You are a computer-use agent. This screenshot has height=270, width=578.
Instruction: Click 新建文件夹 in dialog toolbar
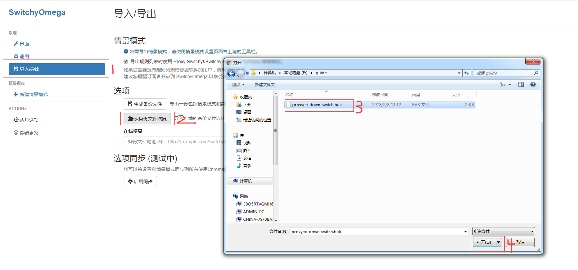pyautogui.click(x=265, y=84)
